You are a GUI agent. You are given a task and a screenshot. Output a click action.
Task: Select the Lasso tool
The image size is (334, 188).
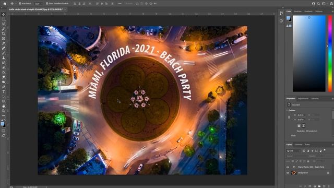[x=4, y=24]
